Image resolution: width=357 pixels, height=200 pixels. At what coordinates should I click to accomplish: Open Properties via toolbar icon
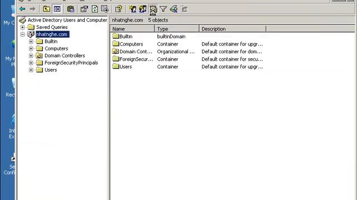click(84, 9)
